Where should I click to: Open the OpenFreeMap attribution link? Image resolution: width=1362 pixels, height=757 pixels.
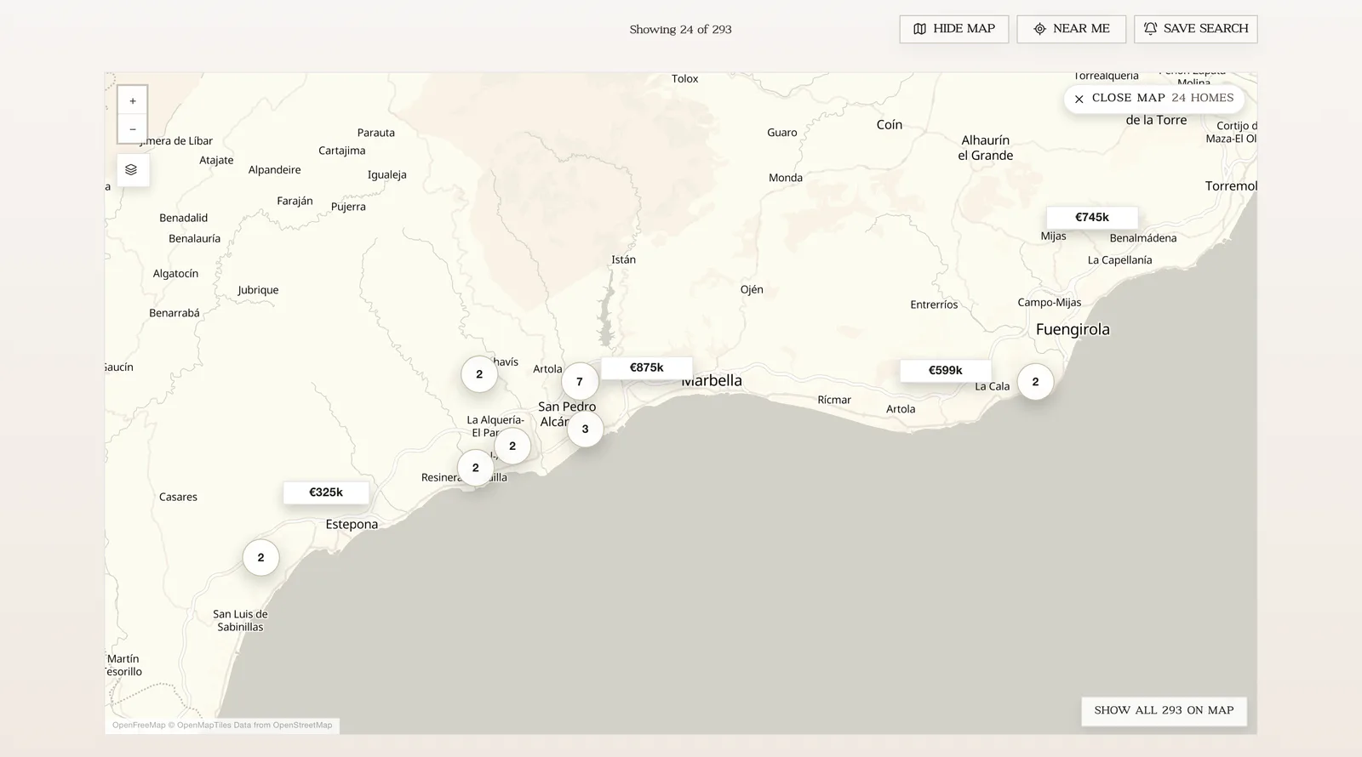139,726
